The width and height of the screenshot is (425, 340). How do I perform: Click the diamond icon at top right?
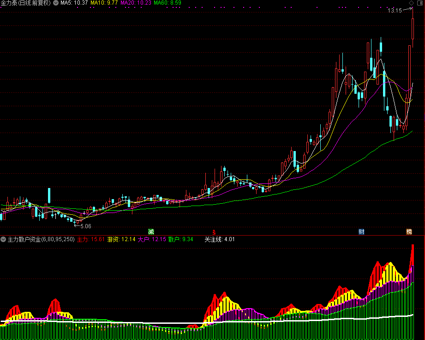pyautogui.click(x=412, y=3)
